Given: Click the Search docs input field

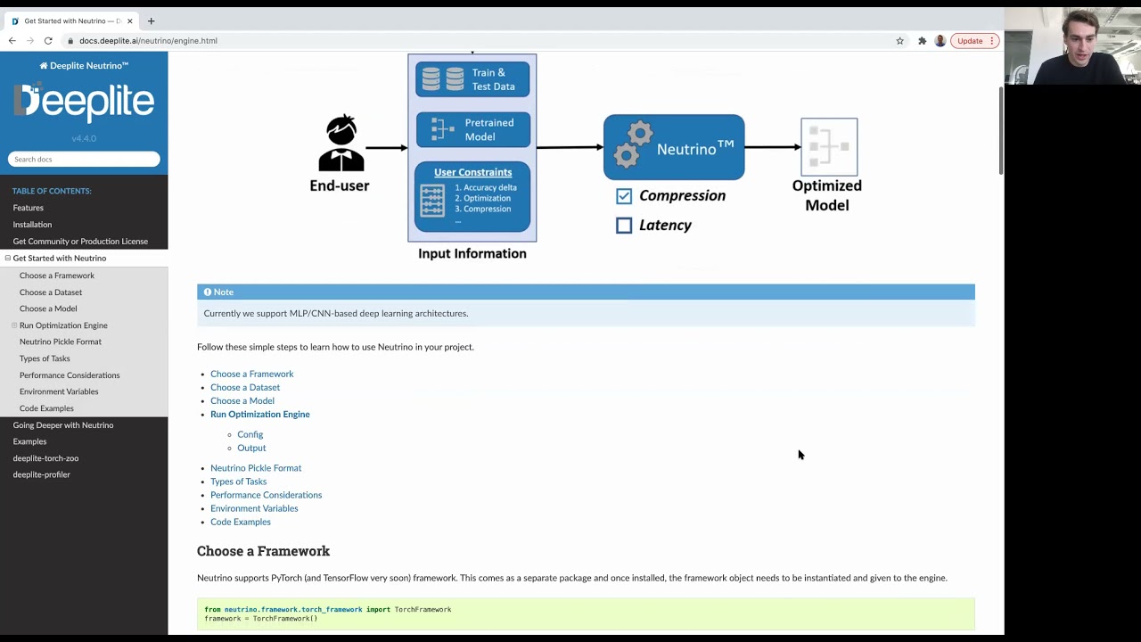Looking at the screenshot, I should 84,160.
